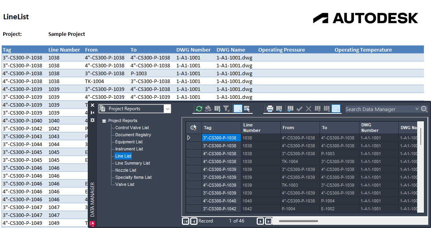Click the Export grid-with-right-arrow icon after Print
431x228 pixels.
click(279, 109)
